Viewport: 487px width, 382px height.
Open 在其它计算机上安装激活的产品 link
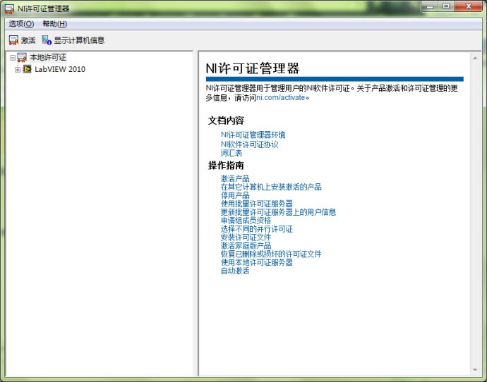271,187
